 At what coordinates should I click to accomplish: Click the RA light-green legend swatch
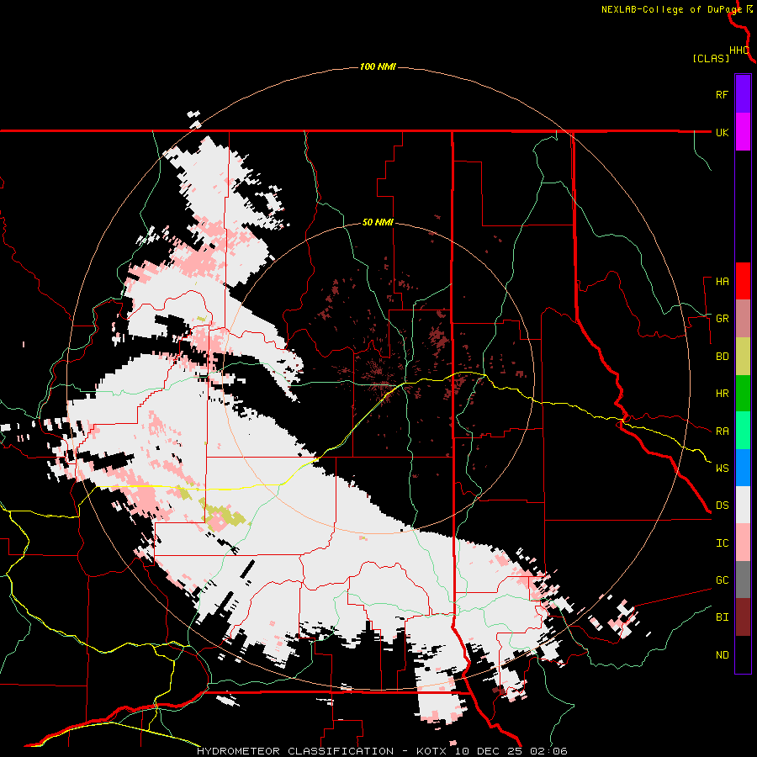point(743,430)
